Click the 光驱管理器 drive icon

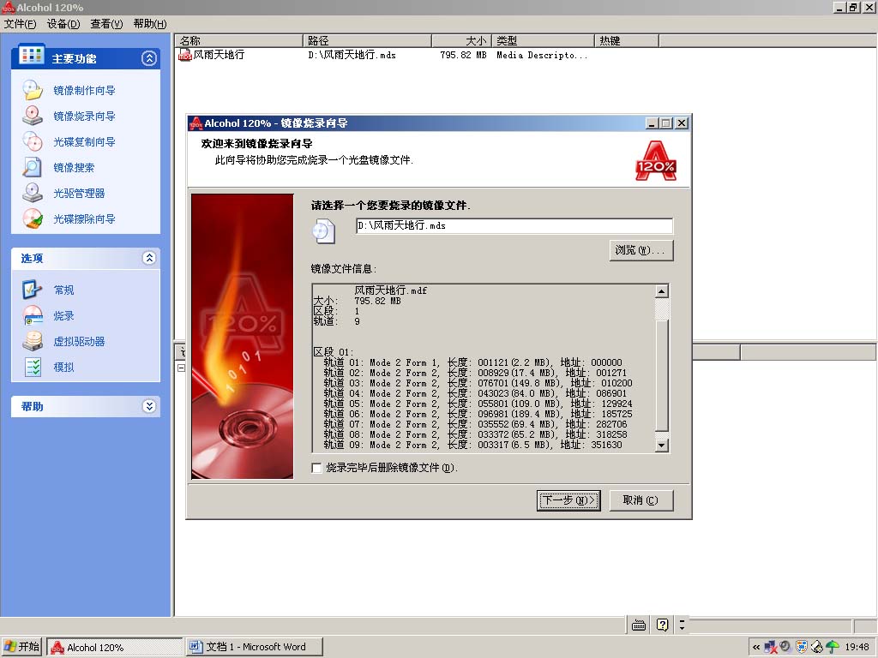[32, 193]
